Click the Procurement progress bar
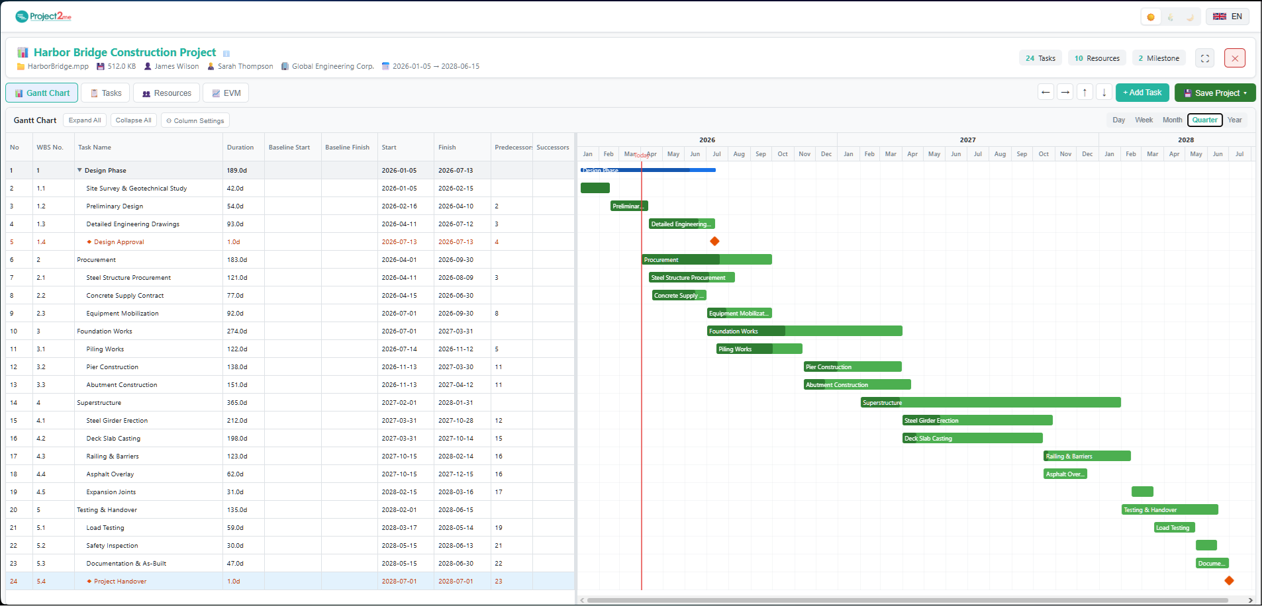Screen dimensions: 1262x606 coord(706,259)
